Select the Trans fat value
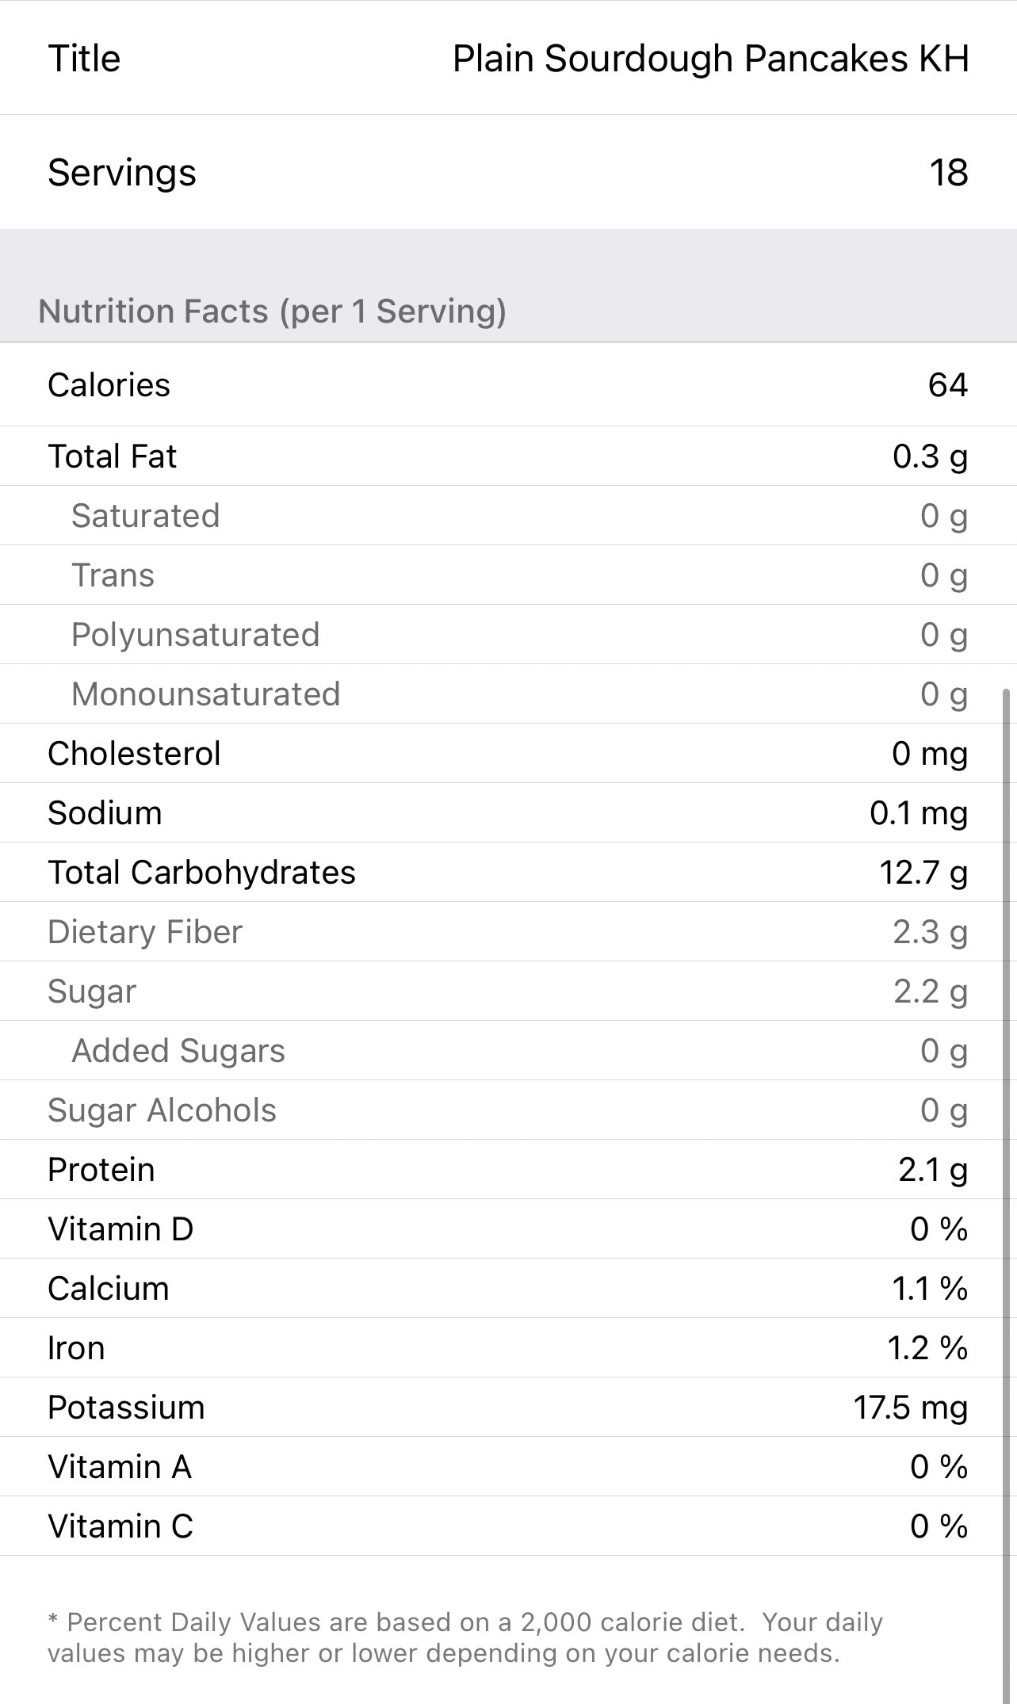The width and height of the screenshot is (1017, 1704). (x=943, y=575)
